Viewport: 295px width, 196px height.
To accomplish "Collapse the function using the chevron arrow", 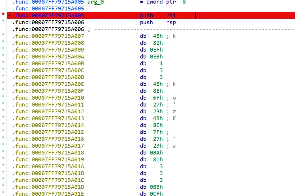I will pyautogui.click(x=9, y=16).
